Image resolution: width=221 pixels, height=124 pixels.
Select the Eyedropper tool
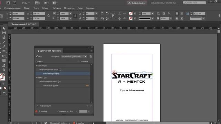tap(4, 65)
